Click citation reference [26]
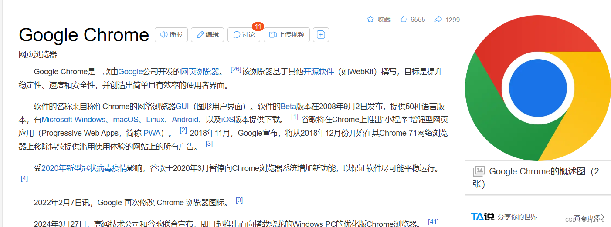611x227 pixels. pyautogui.click(x=236, y=69)
